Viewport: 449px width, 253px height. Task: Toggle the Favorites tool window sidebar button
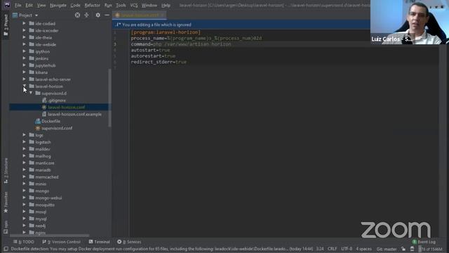tap(6, 203)
